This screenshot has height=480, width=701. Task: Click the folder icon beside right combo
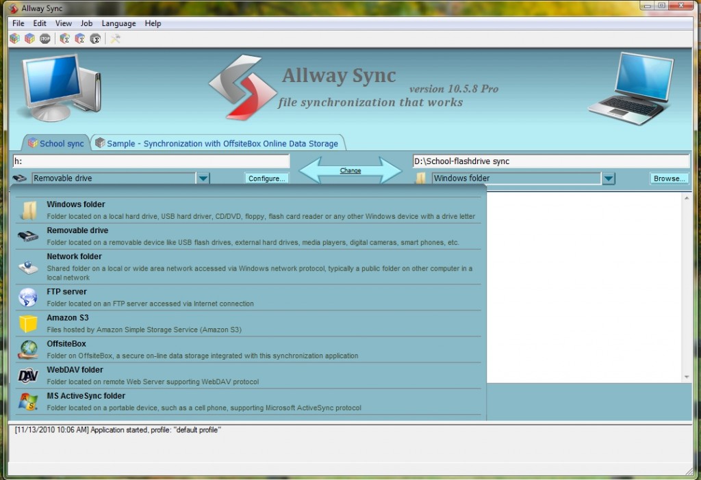(420, 178)
